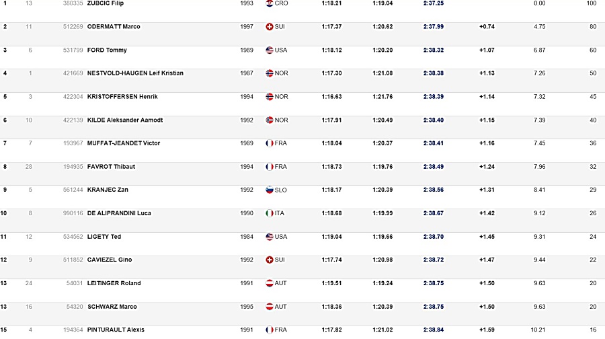Select CAVIEZEL Gino name
The width and height of the screenshot is (605, 339).
110,260
